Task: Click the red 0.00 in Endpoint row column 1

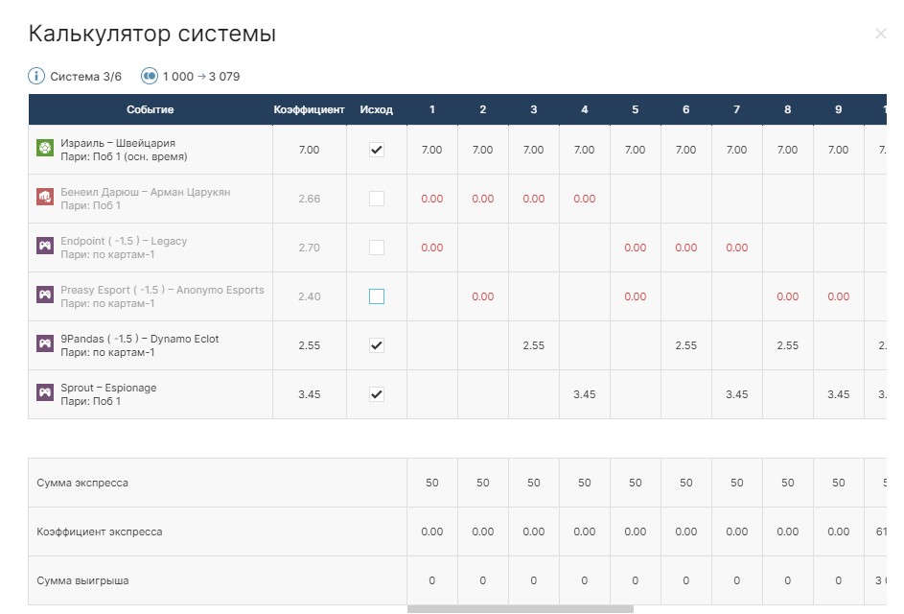Action: 431,248
